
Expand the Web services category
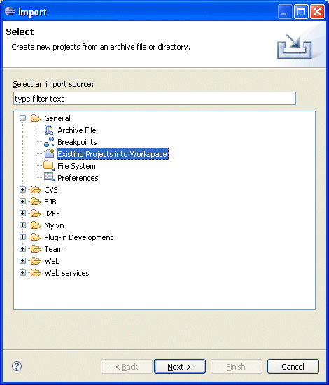(22, 272)
